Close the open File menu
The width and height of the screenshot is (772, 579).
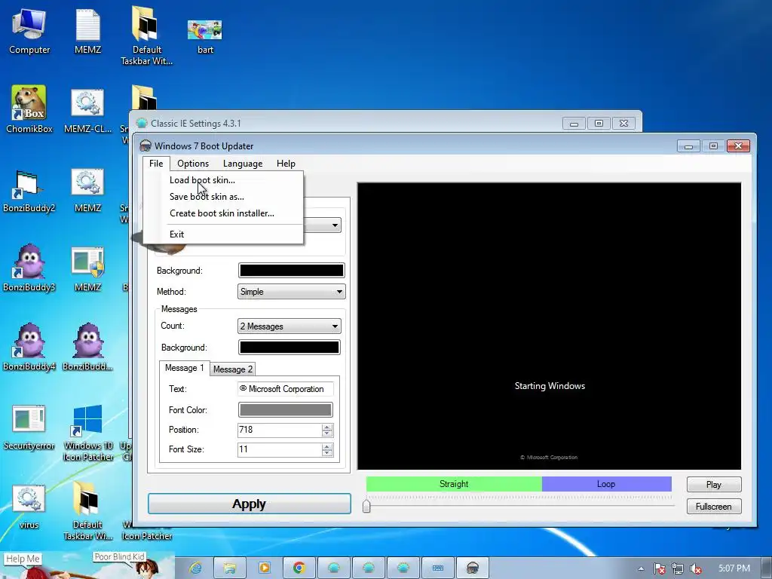pos(156,164)
